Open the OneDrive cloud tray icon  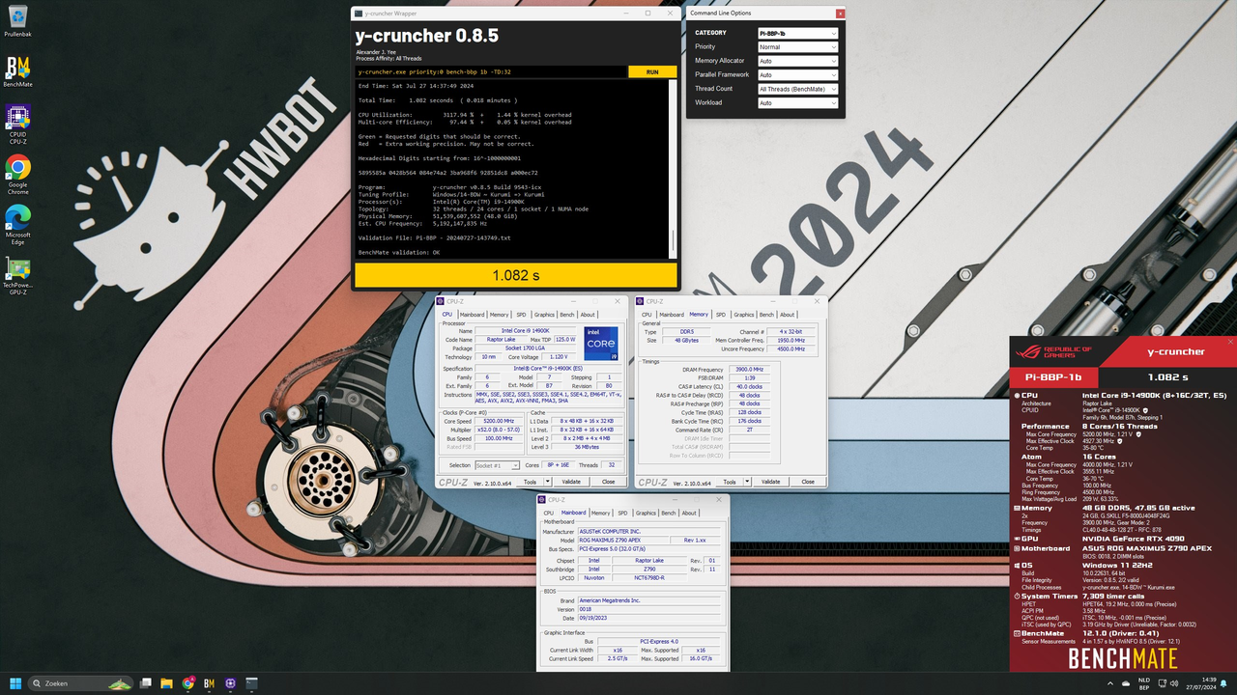[x=1126, y=683]
